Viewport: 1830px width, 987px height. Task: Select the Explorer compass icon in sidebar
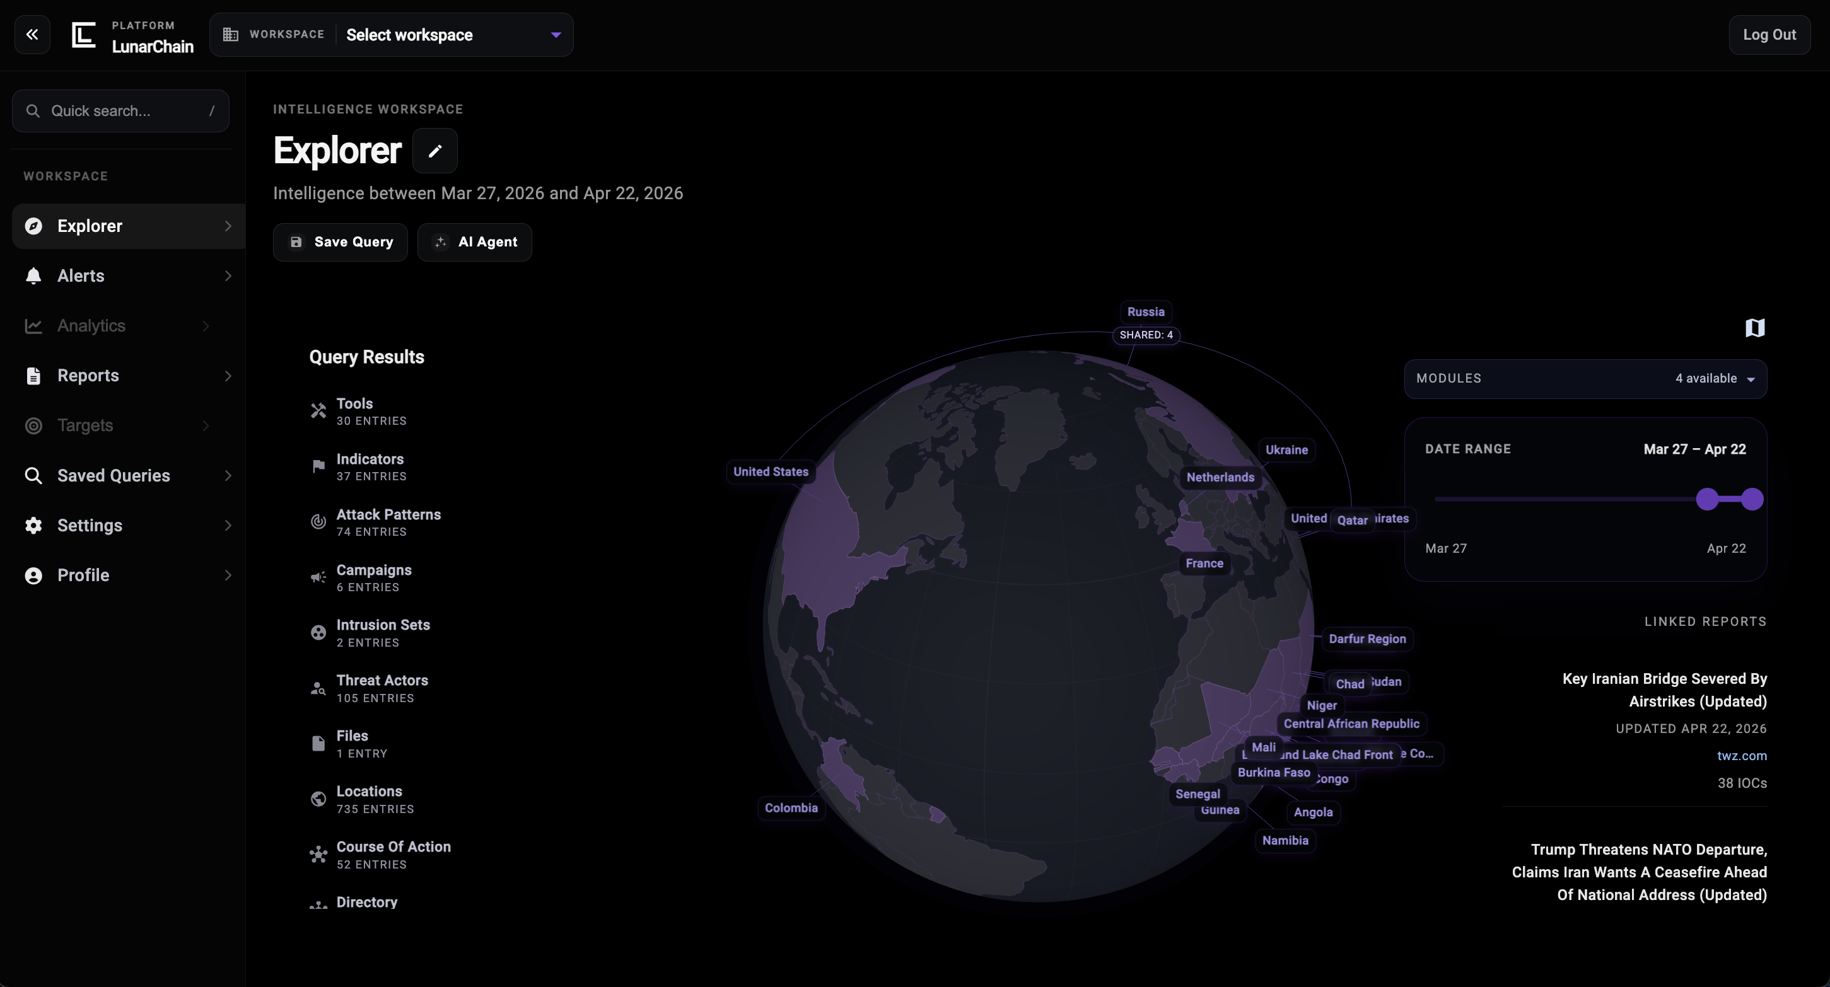point(33,226)
